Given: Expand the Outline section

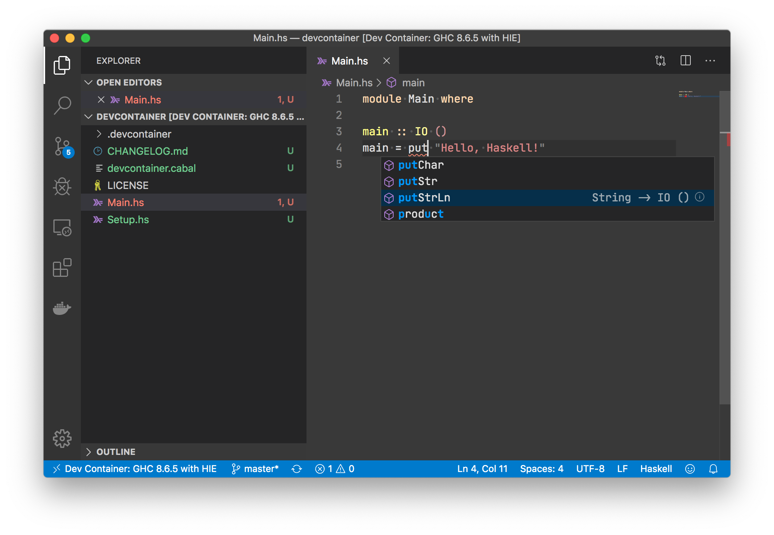Looking at the screenshot, I should coord(116,452).
